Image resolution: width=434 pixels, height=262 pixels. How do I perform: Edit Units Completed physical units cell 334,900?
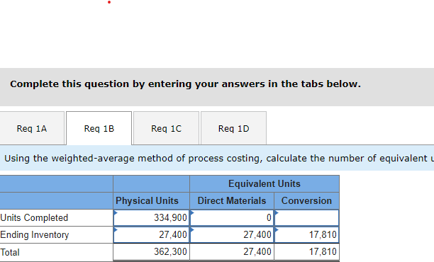(151, 218)
